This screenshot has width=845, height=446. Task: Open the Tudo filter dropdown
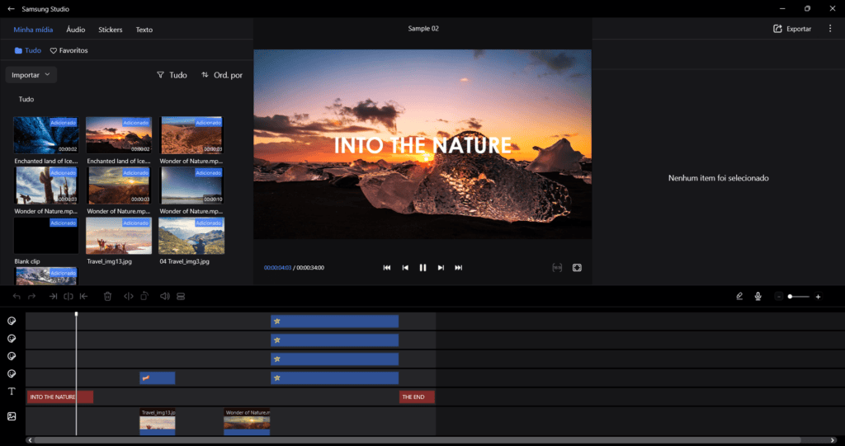tap(172, 75)
